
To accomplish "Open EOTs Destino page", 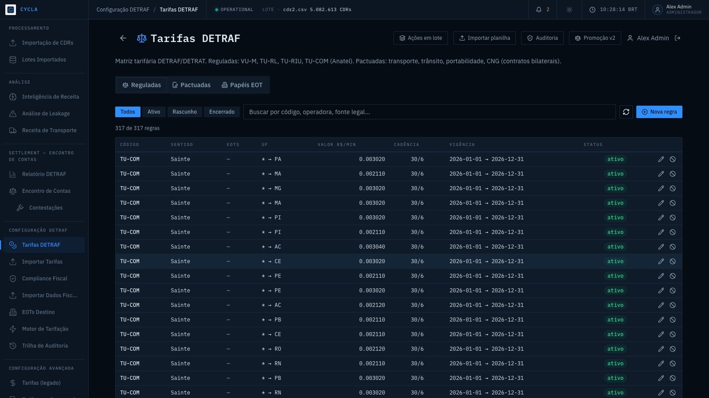I will pos(44,312).
